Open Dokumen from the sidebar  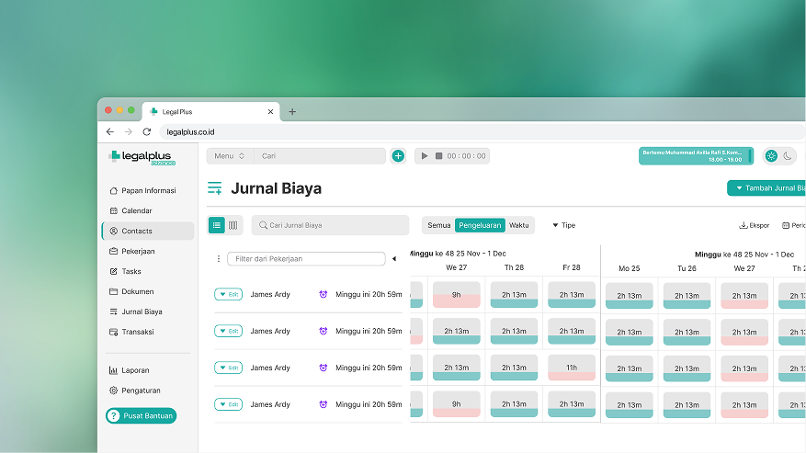(x=137, y=291)
